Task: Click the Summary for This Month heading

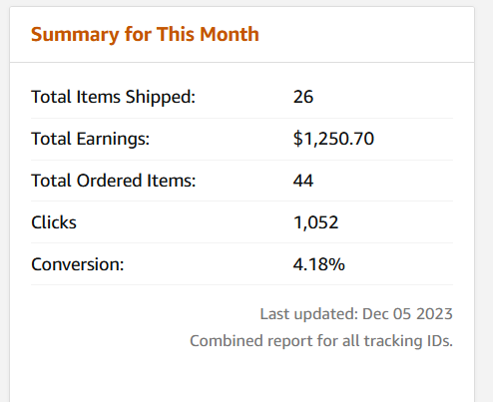Action: (x=145, y=35)
